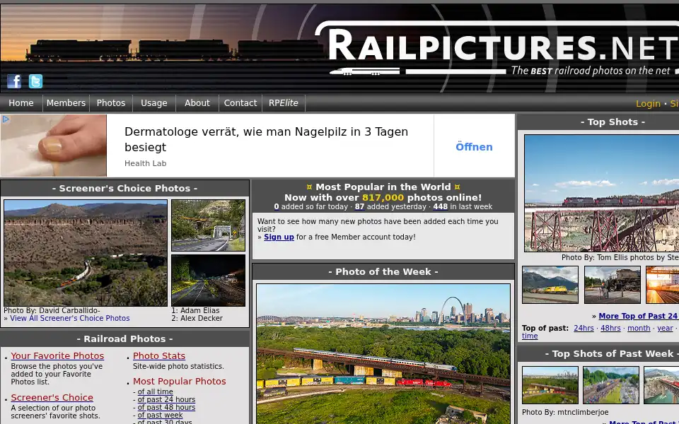Select the 24hrs top shots link
679x424 pixels.
tap(584, 328)
